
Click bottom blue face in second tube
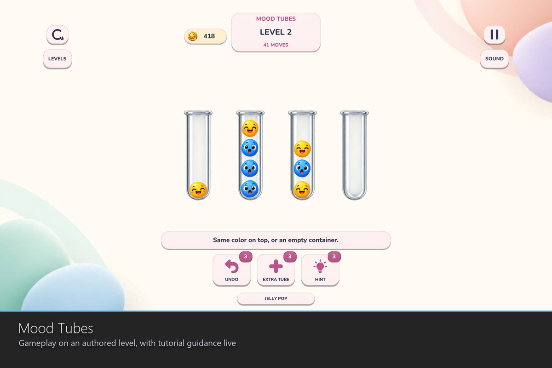click(250, 189)
